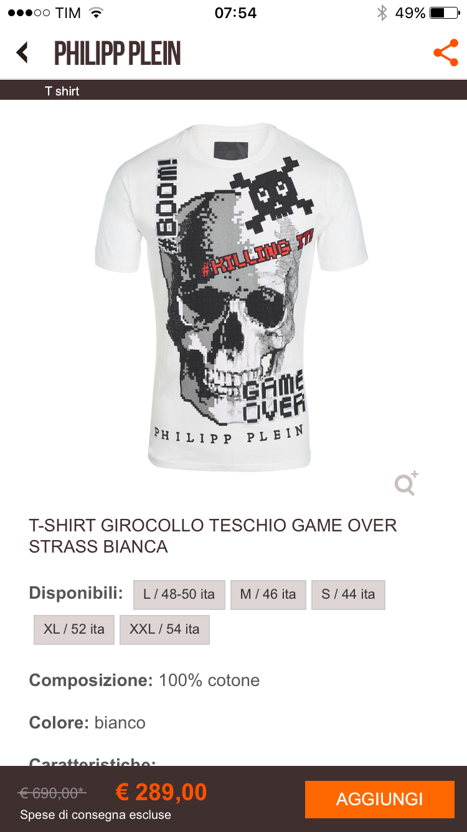467x832 pixels.
Task: Select size L / 48-50 ita
Action: 179,594
